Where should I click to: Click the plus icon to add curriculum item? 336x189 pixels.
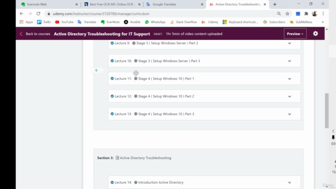(x=96, y=70)
